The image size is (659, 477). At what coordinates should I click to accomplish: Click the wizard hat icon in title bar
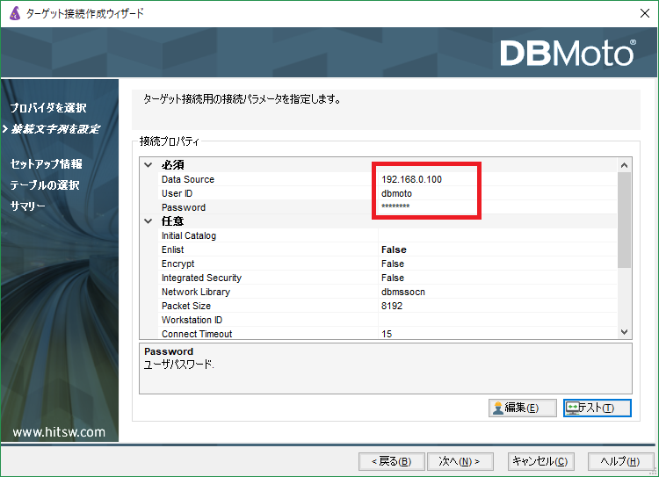coord(15,13)
